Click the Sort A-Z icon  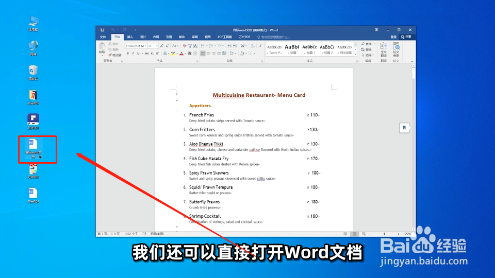[x=253, y=46]
